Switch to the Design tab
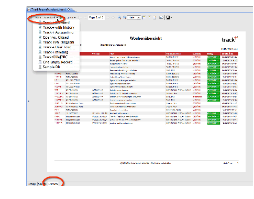Viewport: 254px width, 199px height. point(32,184)
